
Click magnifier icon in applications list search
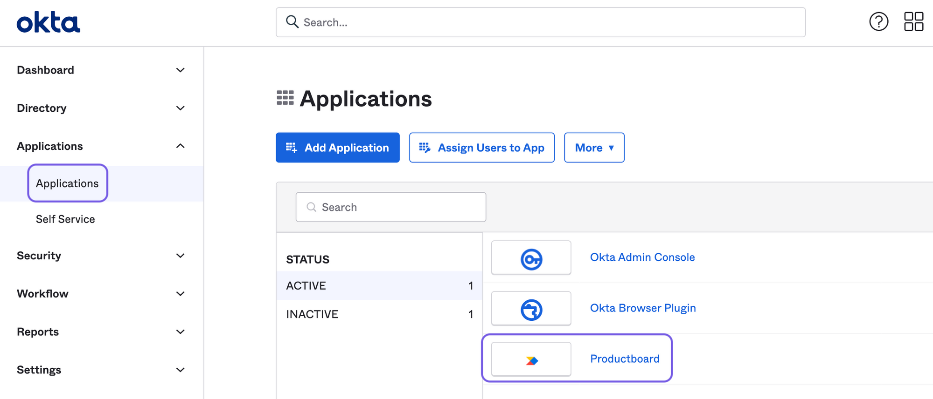point(311,207)
